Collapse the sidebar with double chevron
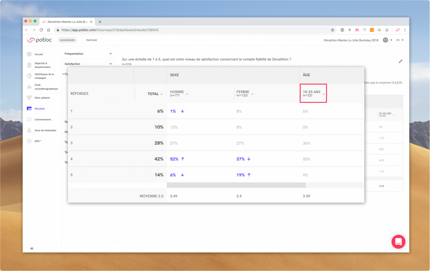The height and width of the screenshot is (271, 430). [x=32, y=248]
